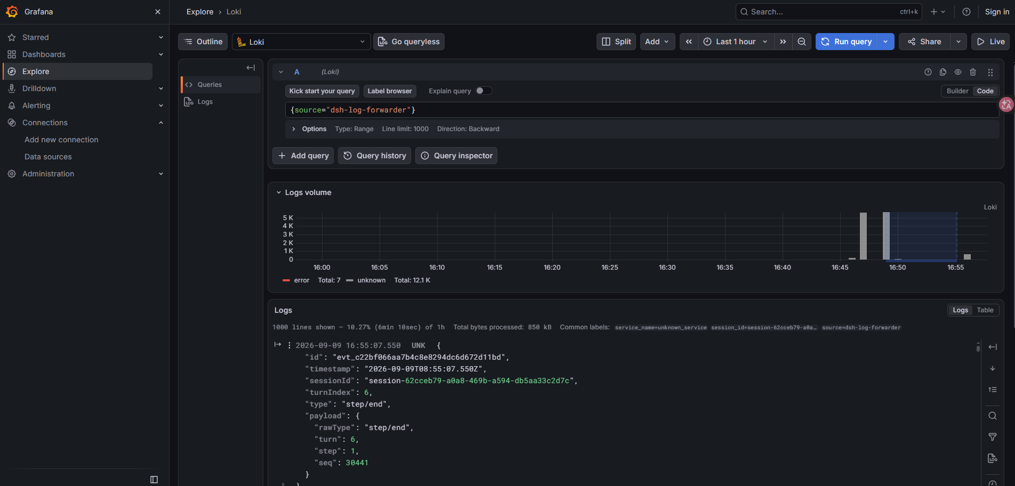Click the Grafana logo icon

click(12, 12)
